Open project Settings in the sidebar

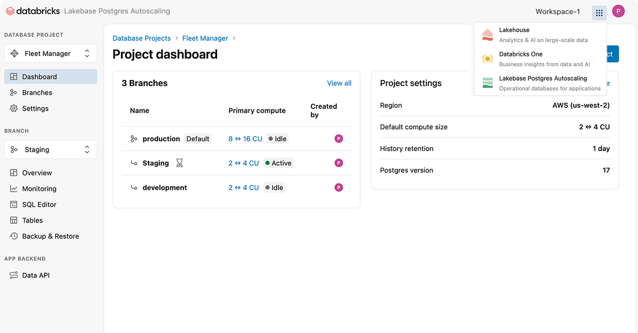click(35, 109)
